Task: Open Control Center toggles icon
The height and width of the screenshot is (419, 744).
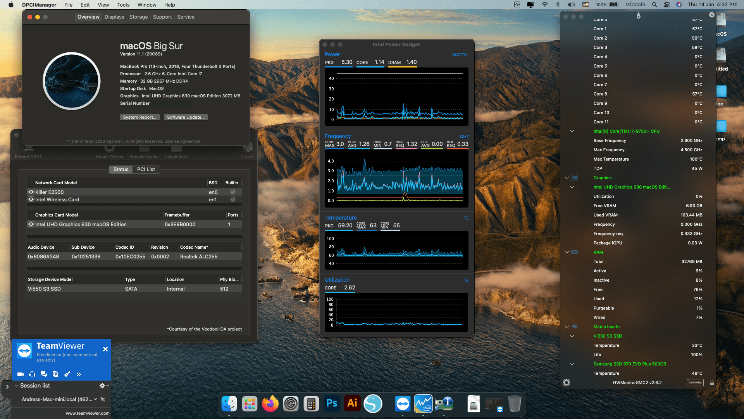Action: [x=667, y=5]
